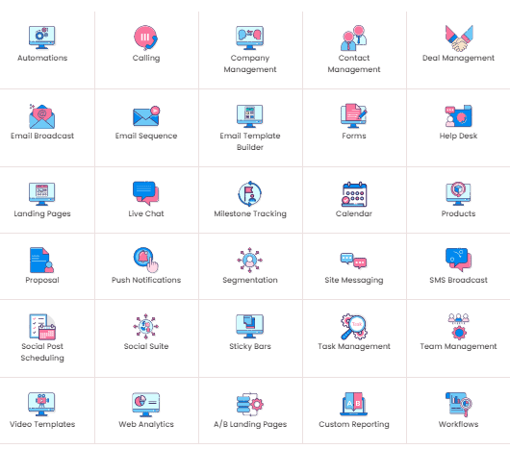Screen dimensions: 510x449
Task: Open the 'Email Broadcast' text link
Action: tap(42, 136)
